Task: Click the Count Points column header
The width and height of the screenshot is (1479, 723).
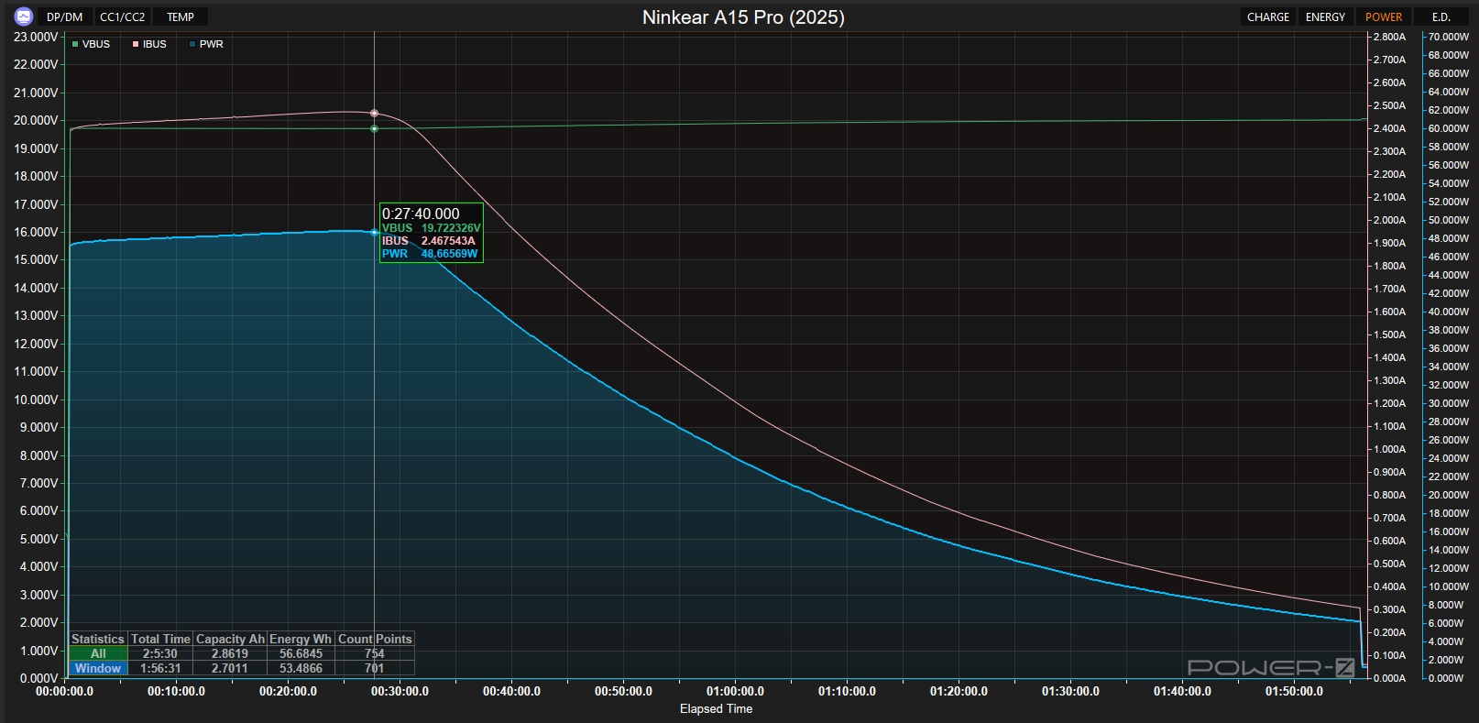Action: click(375, 639)
